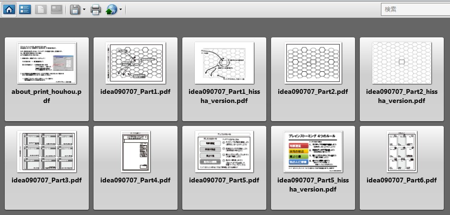Click the floppy disk save icon
Image resolution: width=450 pixels, height=215 pixels.
click(x=75, y=9)
